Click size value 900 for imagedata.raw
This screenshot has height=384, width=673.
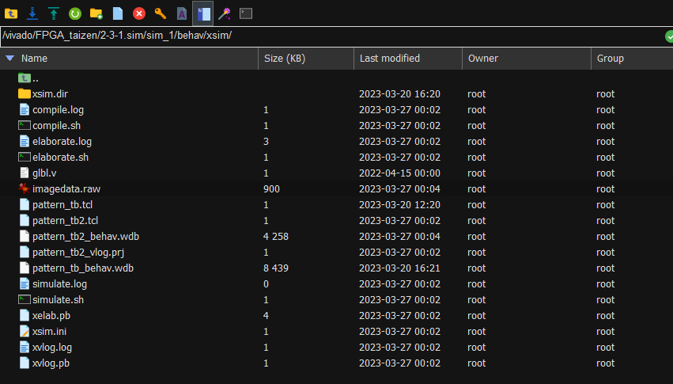click(271, 189)
